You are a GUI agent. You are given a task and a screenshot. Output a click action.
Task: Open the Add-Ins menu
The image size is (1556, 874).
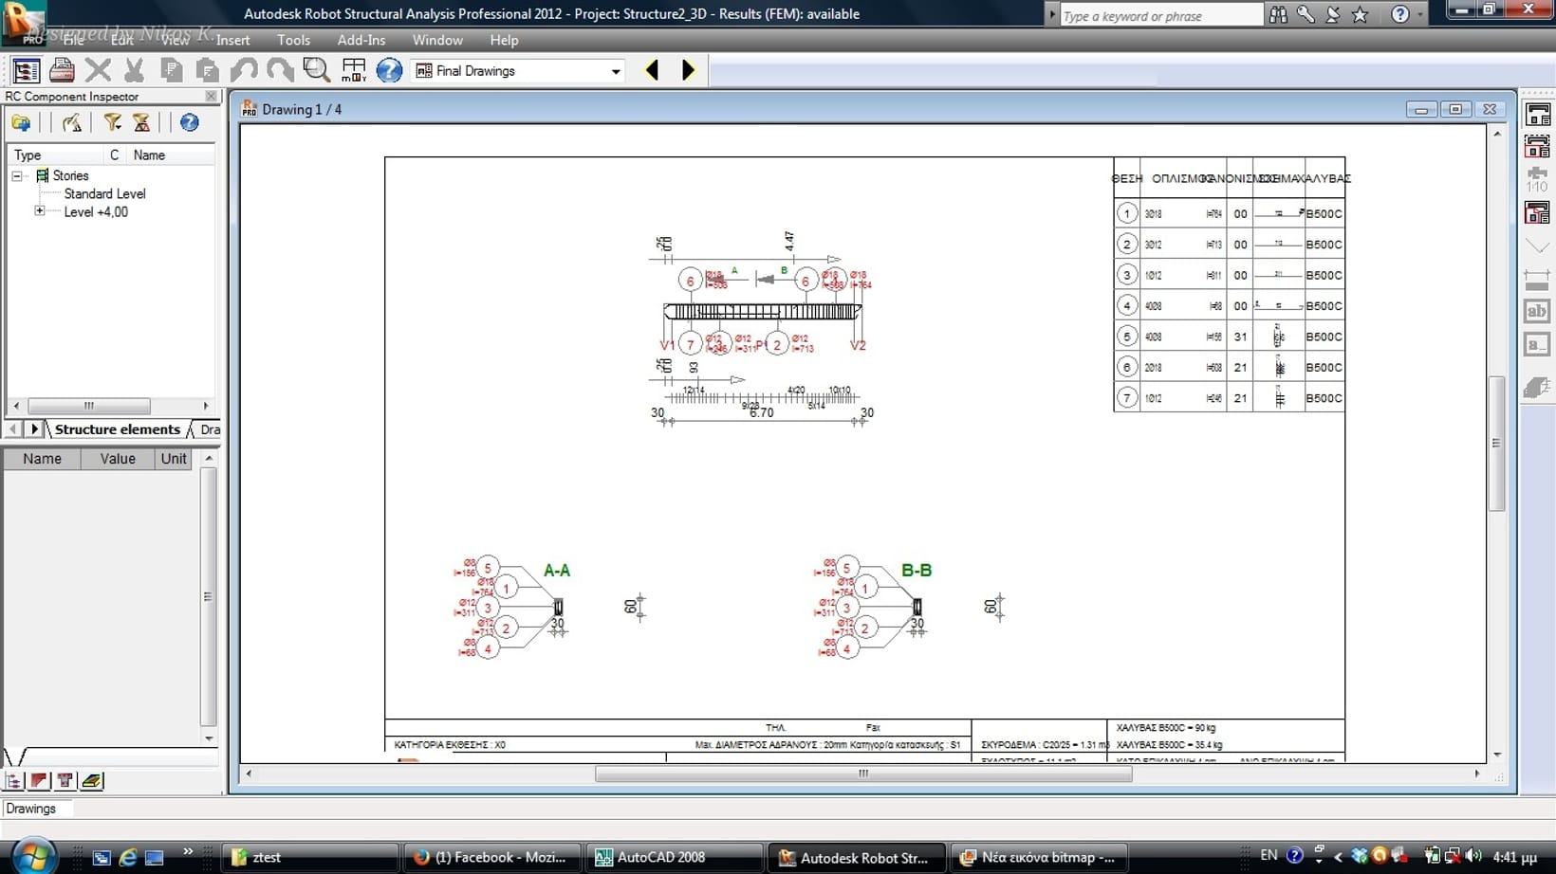(361, 40)
